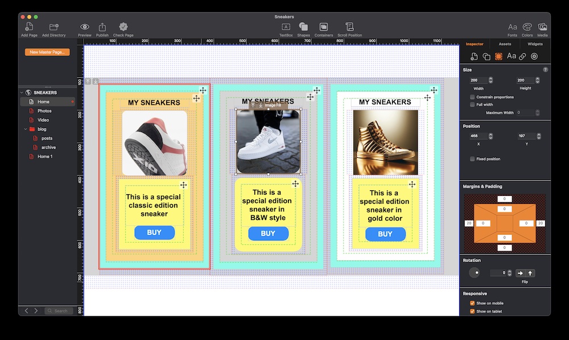Image resolution: width=569 pixels, height=340 pixels.
Task: Switch to the Assets tab
Action: pyautogui.click(x=505, y=43)
